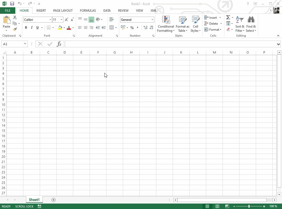282x209 pixels.
Task: Enable bottom align for cell text
Action: click(91, 20)
